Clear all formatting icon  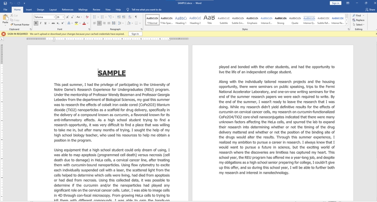(87, 17)
